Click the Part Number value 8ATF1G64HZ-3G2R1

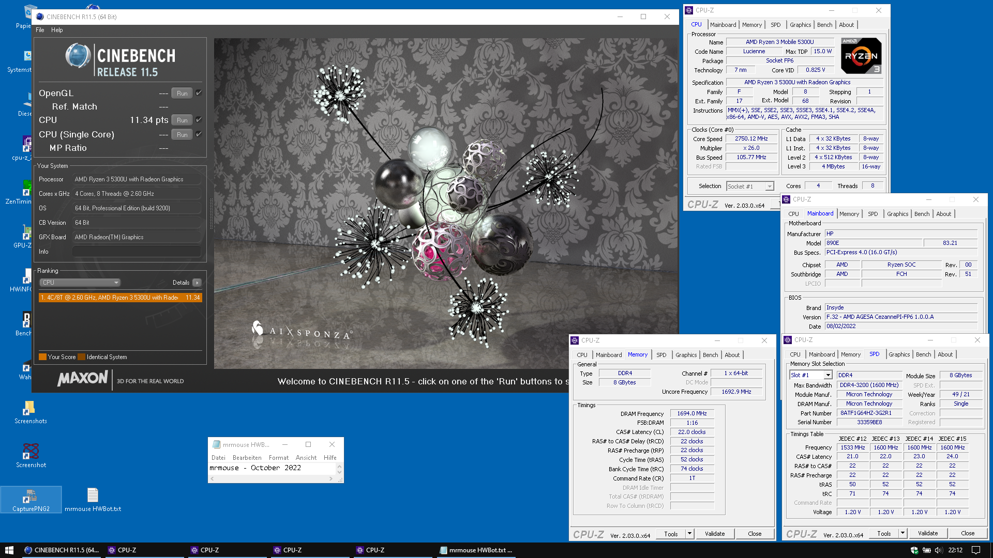point(869,413)
